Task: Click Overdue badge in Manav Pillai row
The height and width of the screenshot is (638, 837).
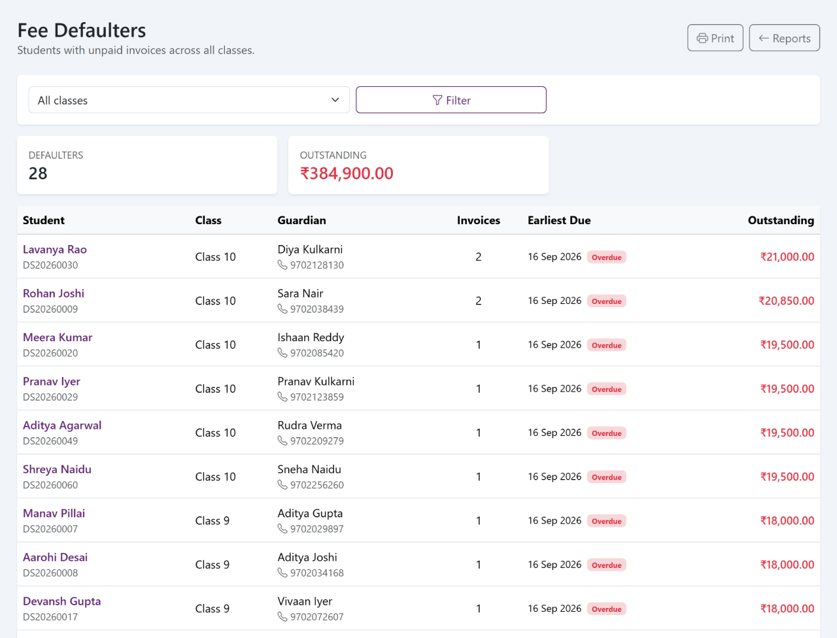Action: [x=607, y=521]
